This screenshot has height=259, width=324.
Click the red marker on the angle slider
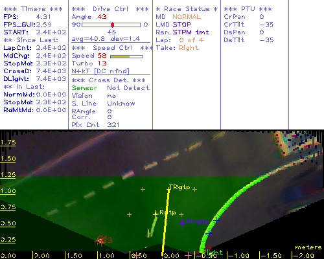113,25
